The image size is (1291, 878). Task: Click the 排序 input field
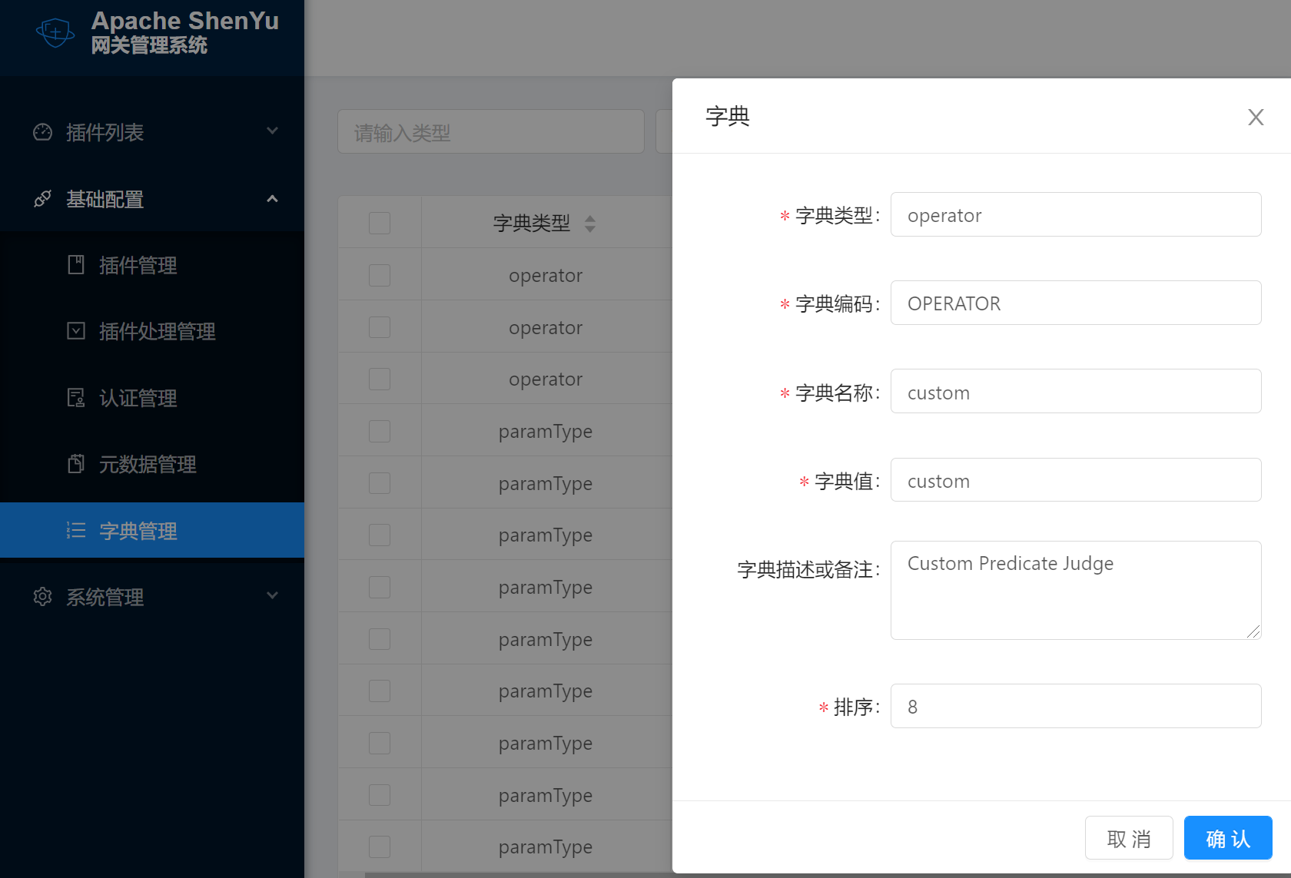click(x=1075, y=706)
